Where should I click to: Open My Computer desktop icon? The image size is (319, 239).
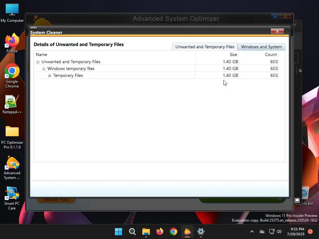pyautogui.click(x=12, y=13)
